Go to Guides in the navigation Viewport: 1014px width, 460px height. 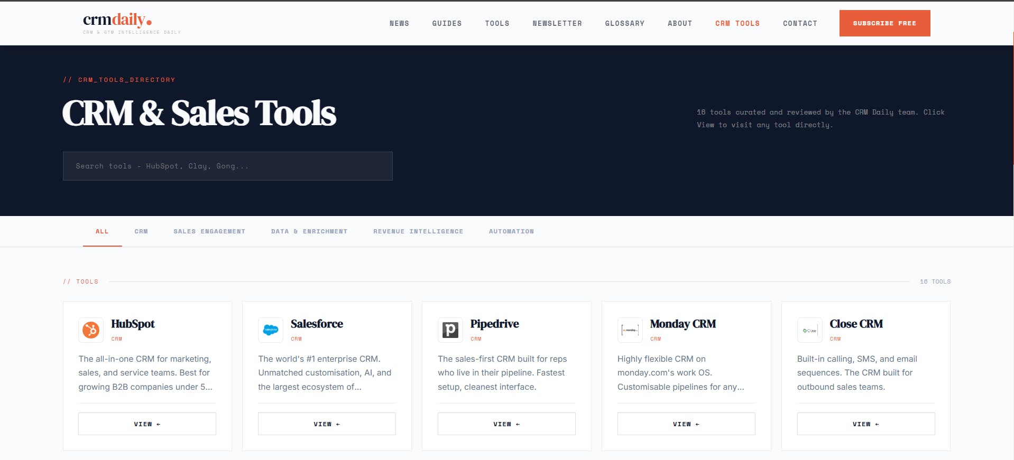point(447,23)
